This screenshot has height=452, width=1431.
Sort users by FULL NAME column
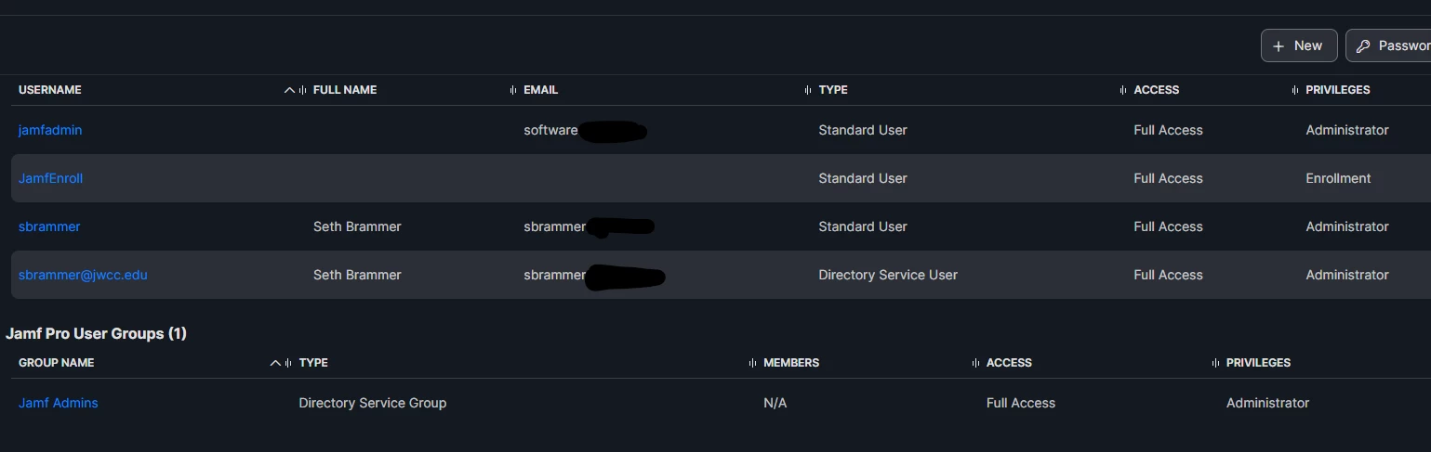(345, 90)
